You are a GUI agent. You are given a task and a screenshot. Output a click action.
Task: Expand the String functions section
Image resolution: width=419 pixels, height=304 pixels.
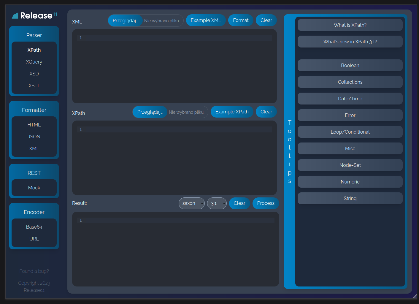click(350, 198)
